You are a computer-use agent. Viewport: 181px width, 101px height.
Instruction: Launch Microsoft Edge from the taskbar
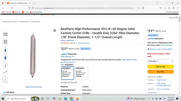(x=66, y=99)
